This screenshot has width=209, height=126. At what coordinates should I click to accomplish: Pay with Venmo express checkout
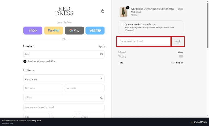(x=95, y=30)
